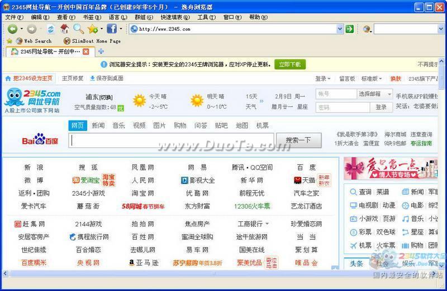
Task: Select the 地图 search tab
Action: click(x=242, y=125)
